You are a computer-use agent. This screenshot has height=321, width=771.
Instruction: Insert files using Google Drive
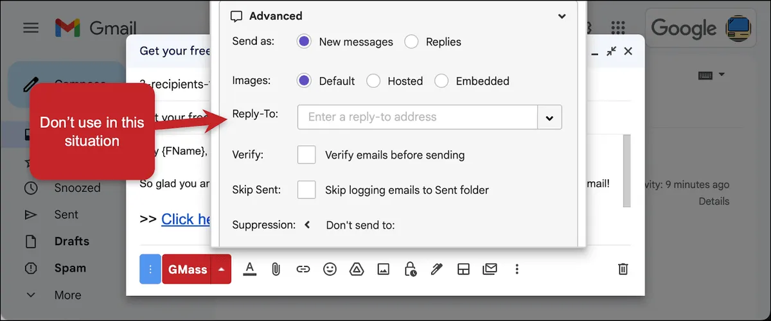pos(357,270)
